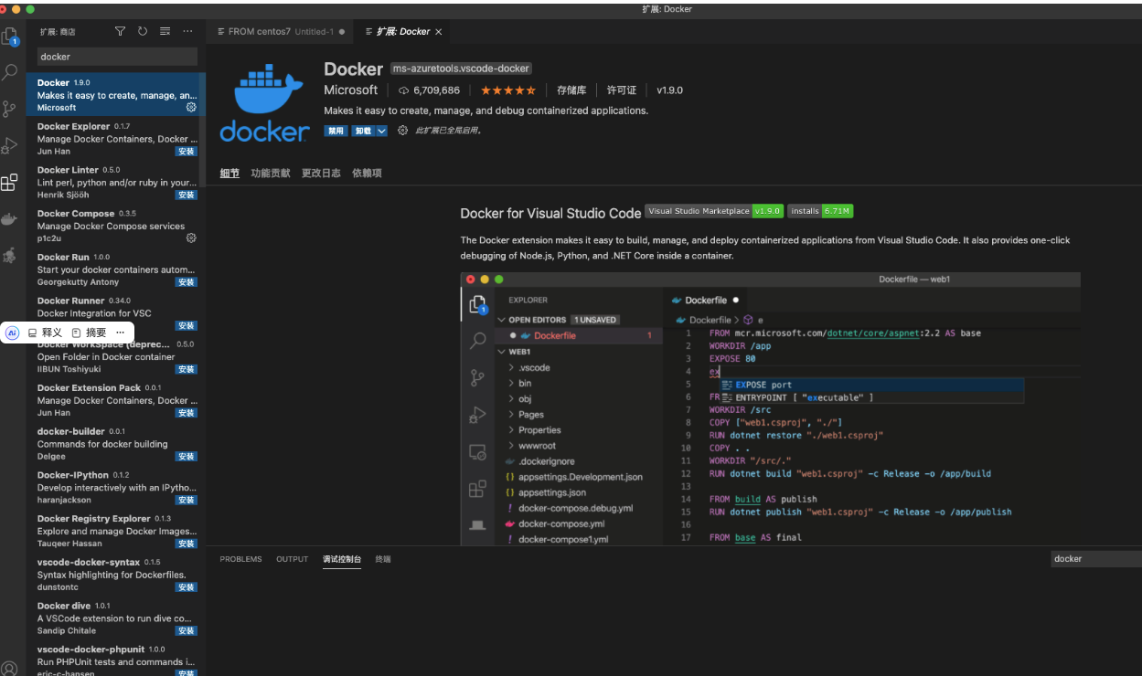The width and height of the screenshot is (1142, 676).
Task: Click the manage gear beside the 卸载 button
Action: (x=402, y=131)
